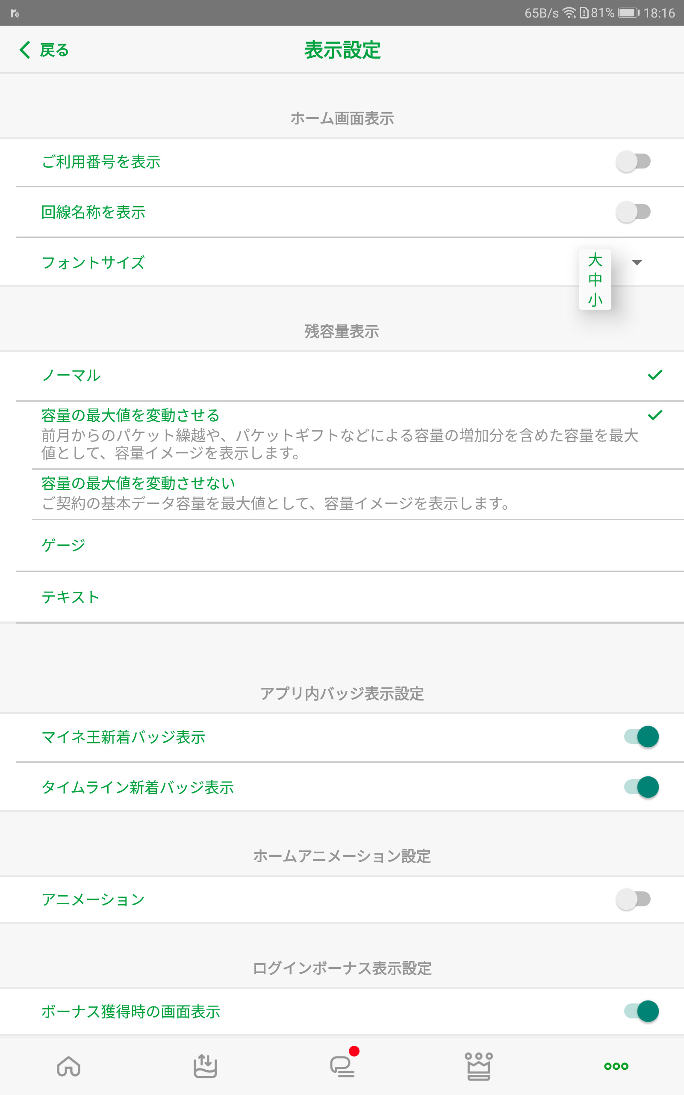Choose 小 in the font size list
The image size is (684, 1095).
point(595,299)
